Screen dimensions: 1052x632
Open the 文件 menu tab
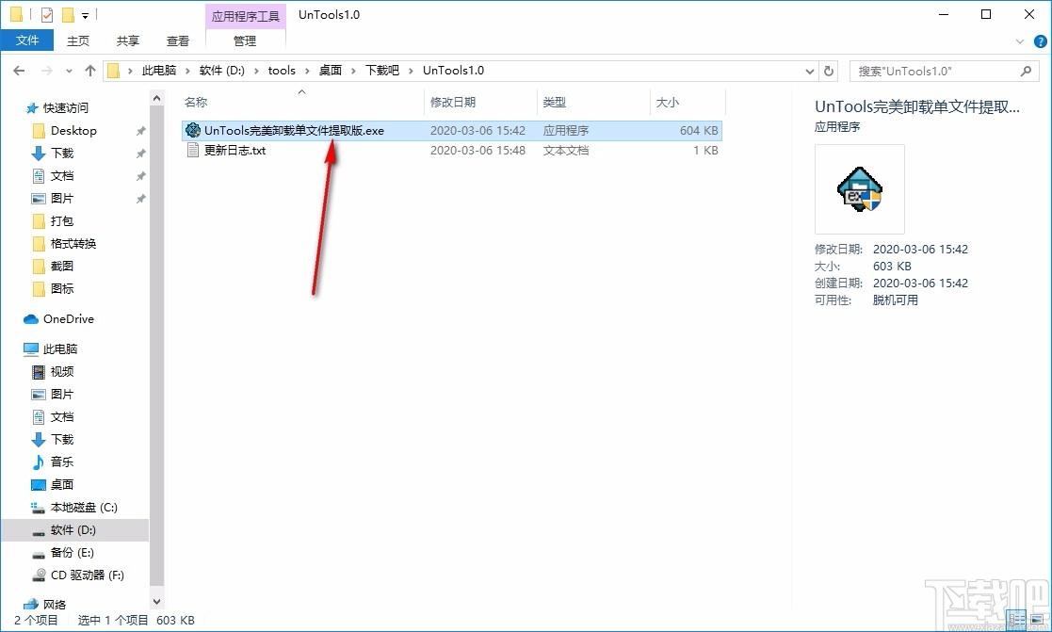[27, 41]
